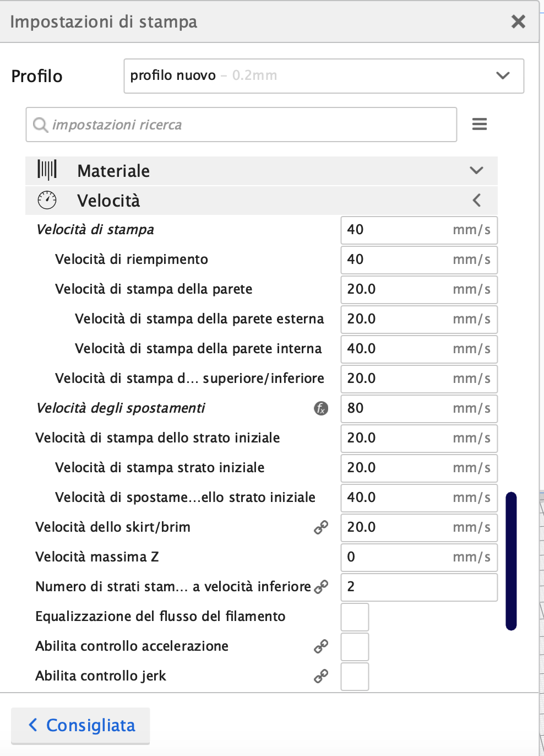Click link icon for Numero di strati stampati
The image size is (544, 756).
coord(321,587)
